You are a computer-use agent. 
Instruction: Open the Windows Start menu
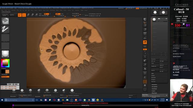[x=2, y=100]
